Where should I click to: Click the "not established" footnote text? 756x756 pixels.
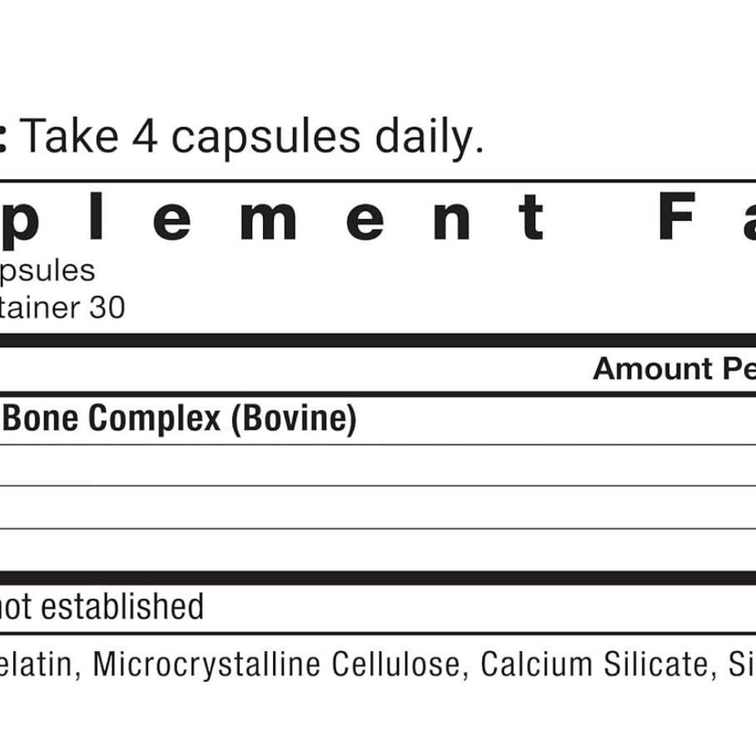coord(102,606)
